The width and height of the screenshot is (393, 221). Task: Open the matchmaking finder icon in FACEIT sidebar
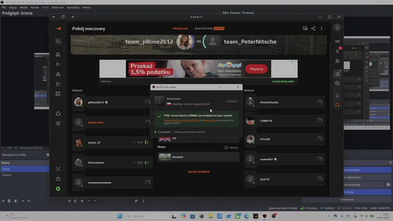click(58, 54)
